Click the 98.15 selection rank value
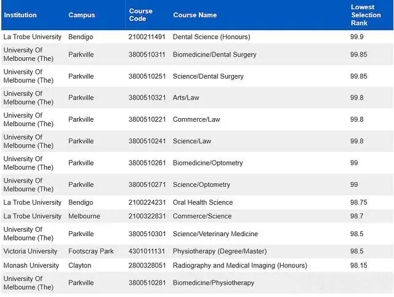The width and height of the screenshot is (394, 297). (x=358, y=266)
